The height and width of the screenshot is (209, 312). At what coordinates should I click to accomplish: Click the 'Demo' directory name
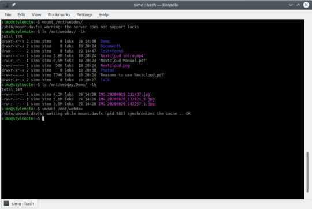pyautogui.click(x=105, y=42)
